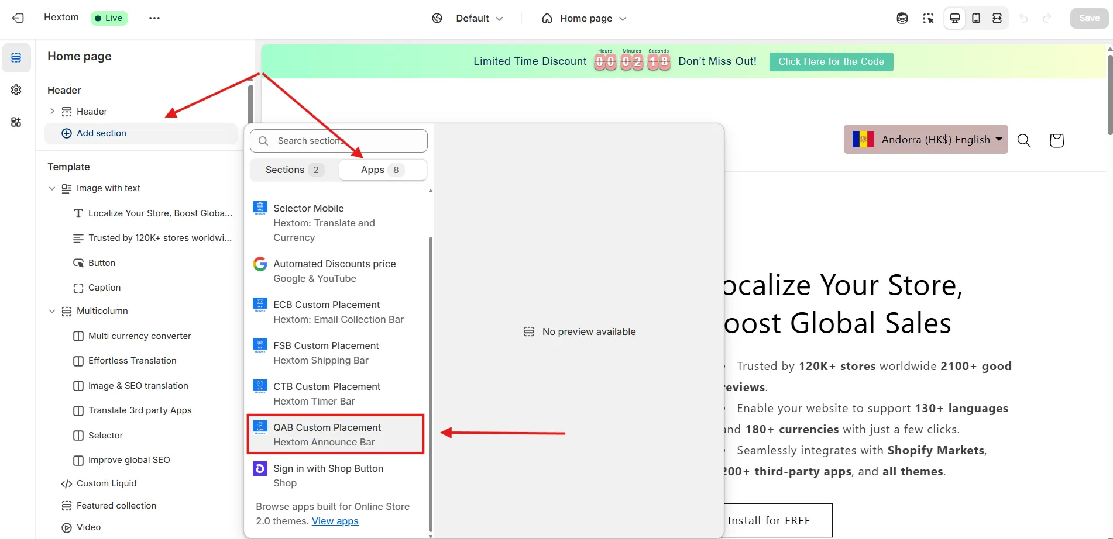Open App embeds icon in left rail
The image size is (1113, 539).
pyautogui.click(x=16, y=122)
